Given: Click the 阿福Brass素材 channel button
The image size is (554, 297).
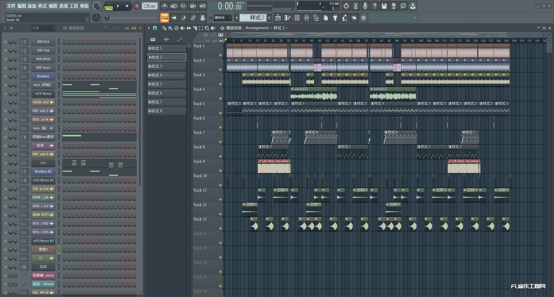Looking at the screenshot, I should [43, 137].
